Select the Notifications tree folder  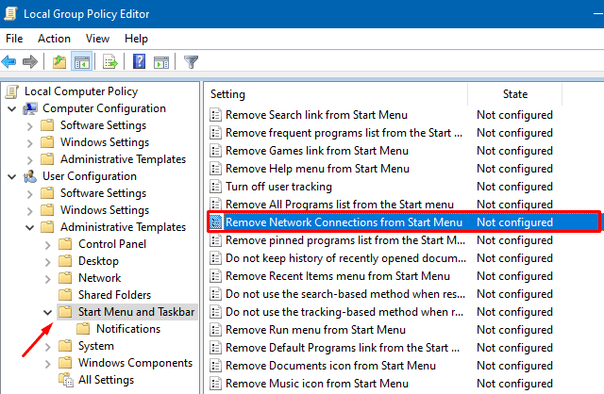click(x=127, y=329)
